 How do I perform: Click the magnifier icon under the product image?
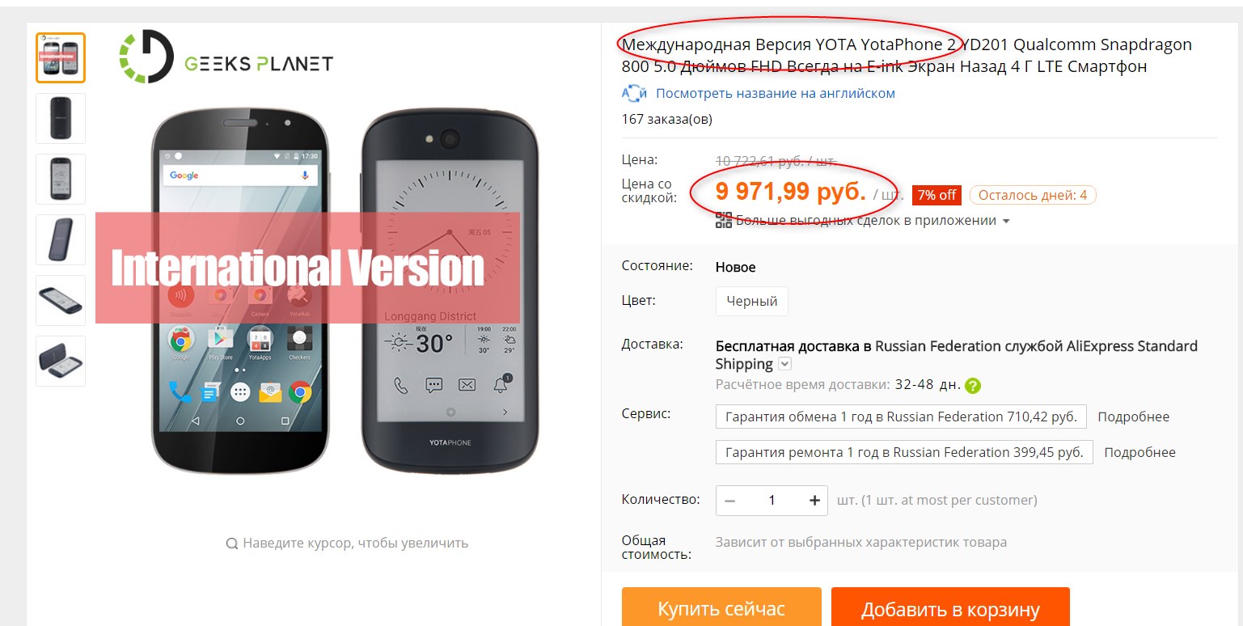[231, 544]
